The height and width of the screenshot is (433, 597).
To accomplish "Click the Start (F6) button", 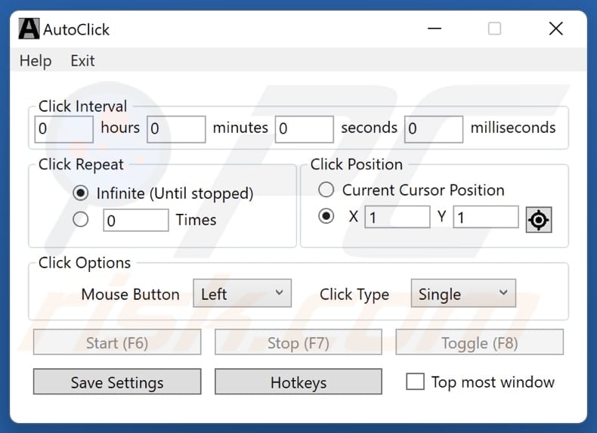I will (x=117, y=342).
